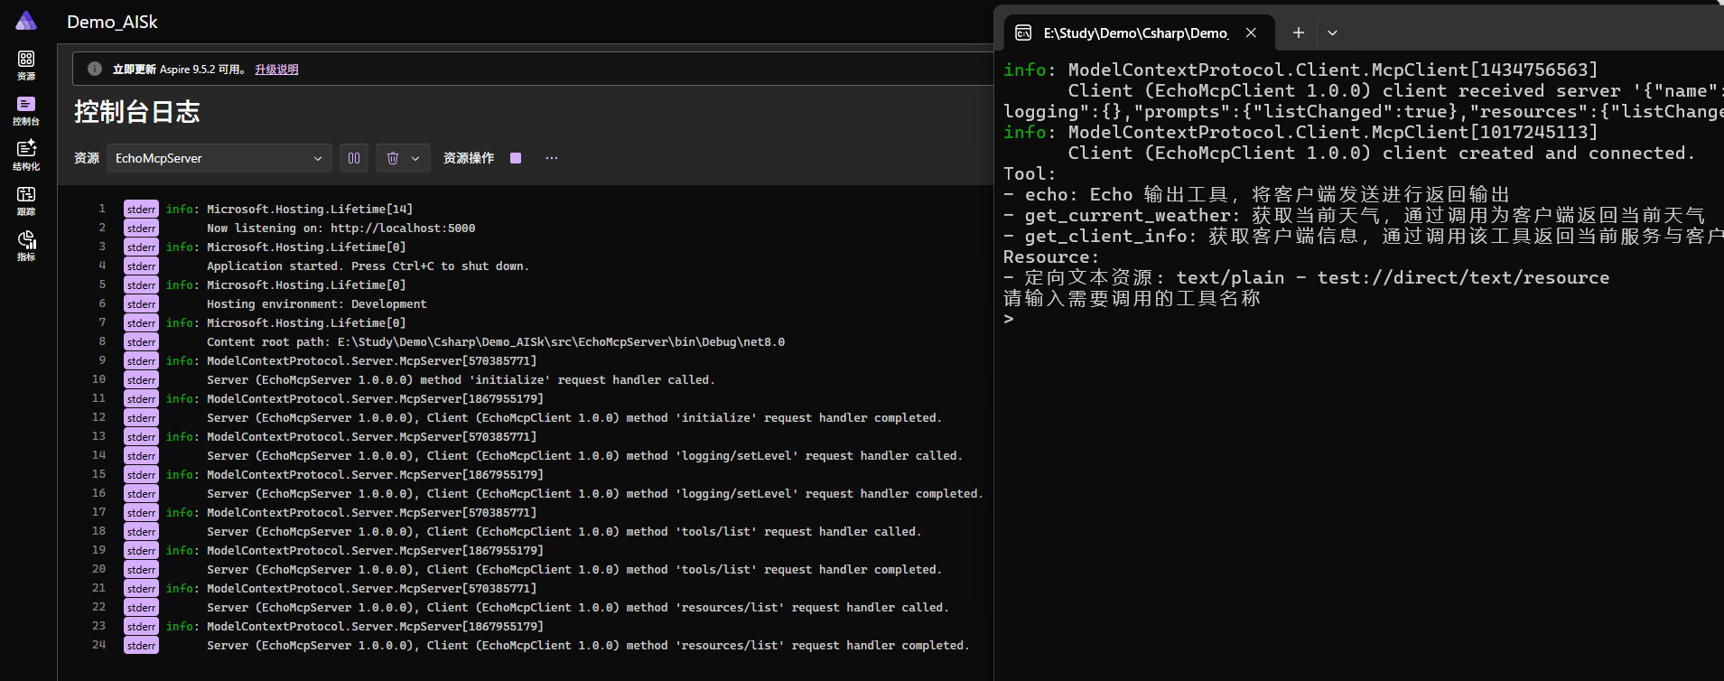The image size is (1724, 681).
Task: Click line 10 'initialize' request handler called
Action: [461, 380]
